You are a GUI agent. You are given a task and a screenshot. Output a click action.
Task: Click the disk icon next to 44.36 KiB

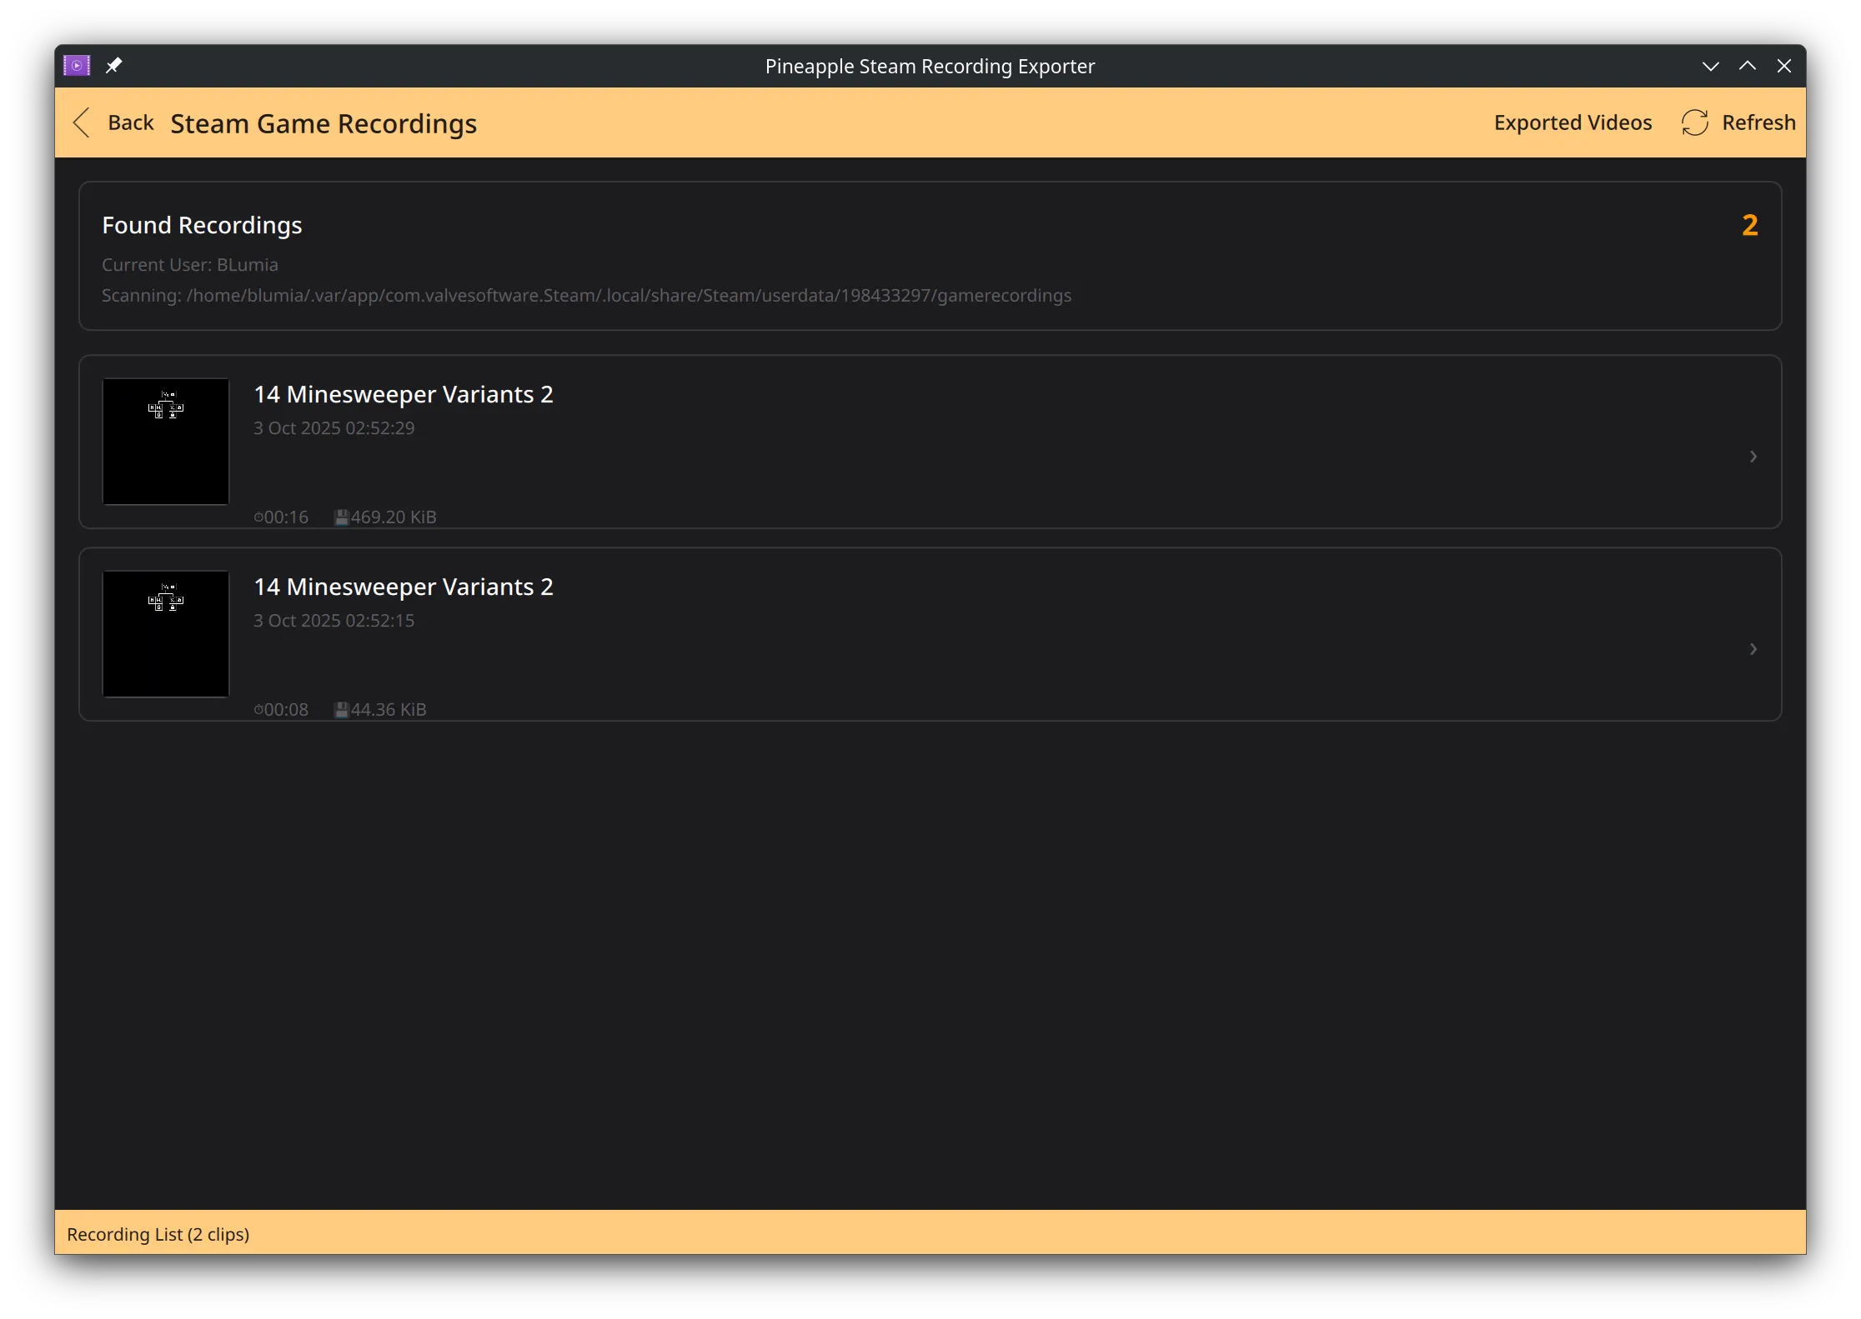point(341,710)
